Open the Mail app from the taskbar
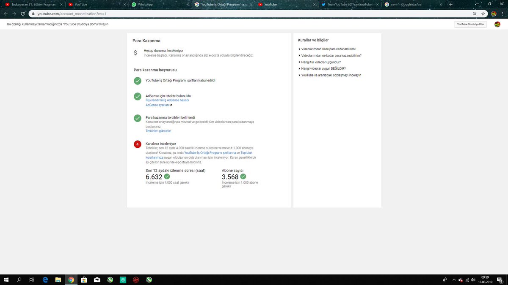Viewport: 508px width, 285px height. pyautogui.click(x=97, y=280)
